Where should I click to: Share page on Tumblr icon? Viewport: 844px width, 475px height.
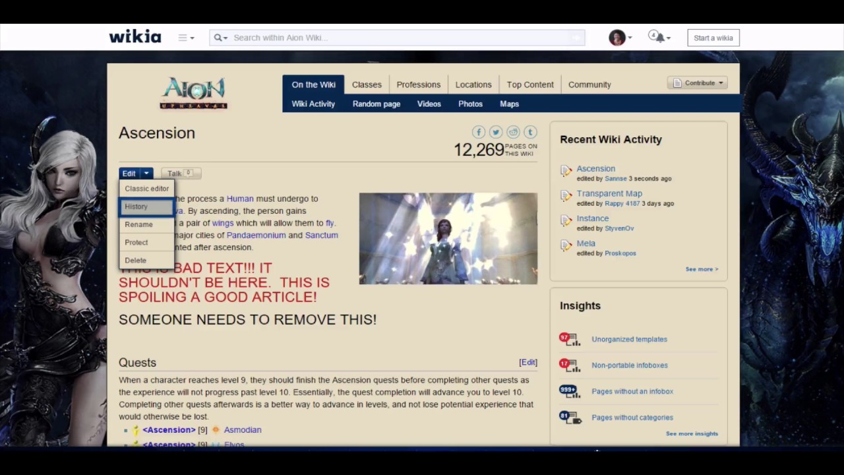tap(530, 133)
